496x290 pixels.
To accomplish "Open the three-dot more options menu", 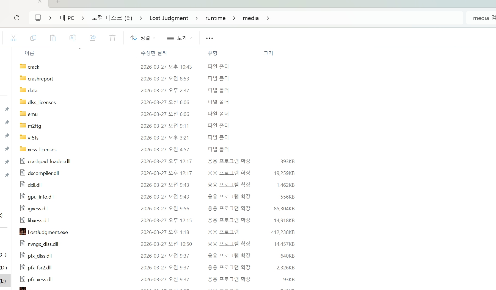I will pyautogui.click(x=210, y=38).
